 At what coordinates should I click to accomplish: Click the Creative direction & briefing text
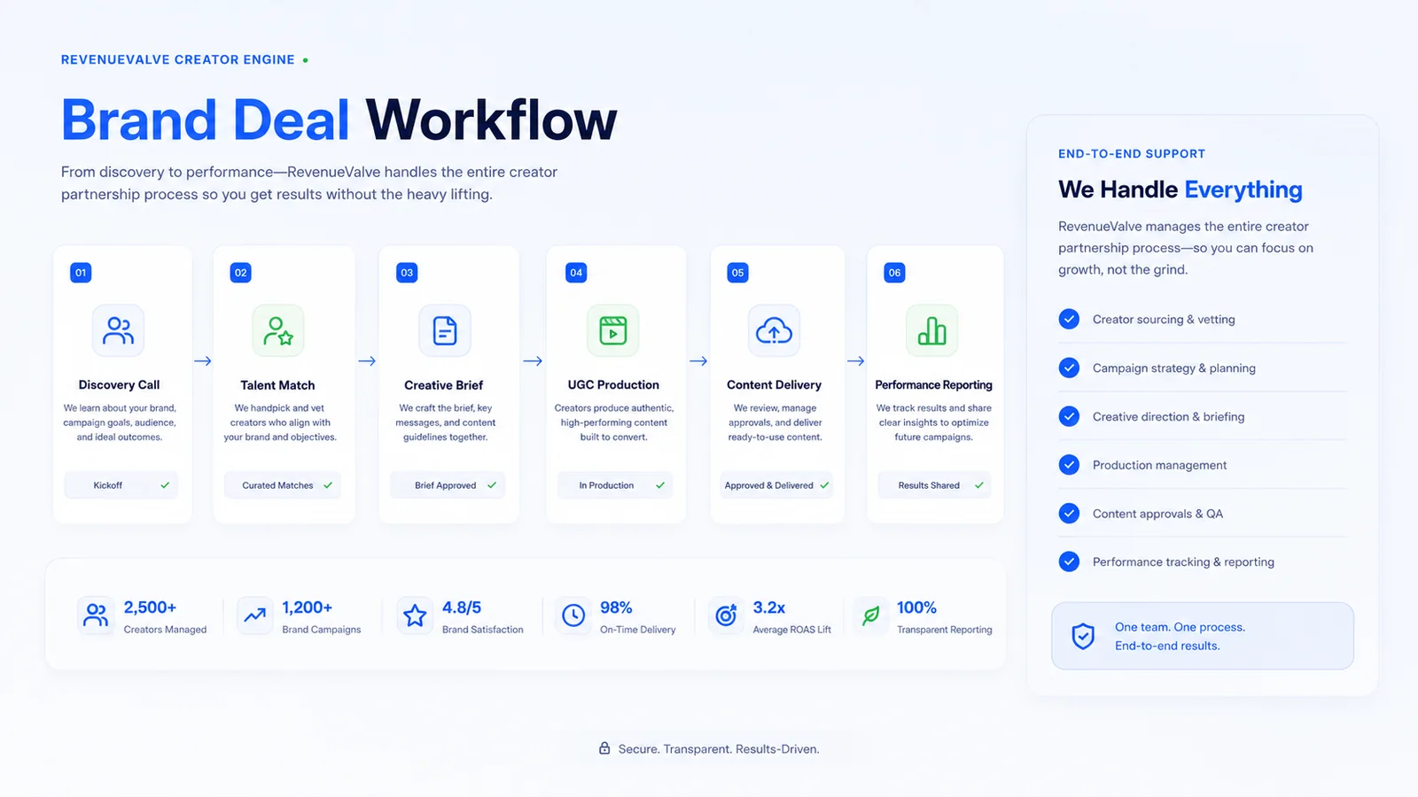coord(1168,417)
